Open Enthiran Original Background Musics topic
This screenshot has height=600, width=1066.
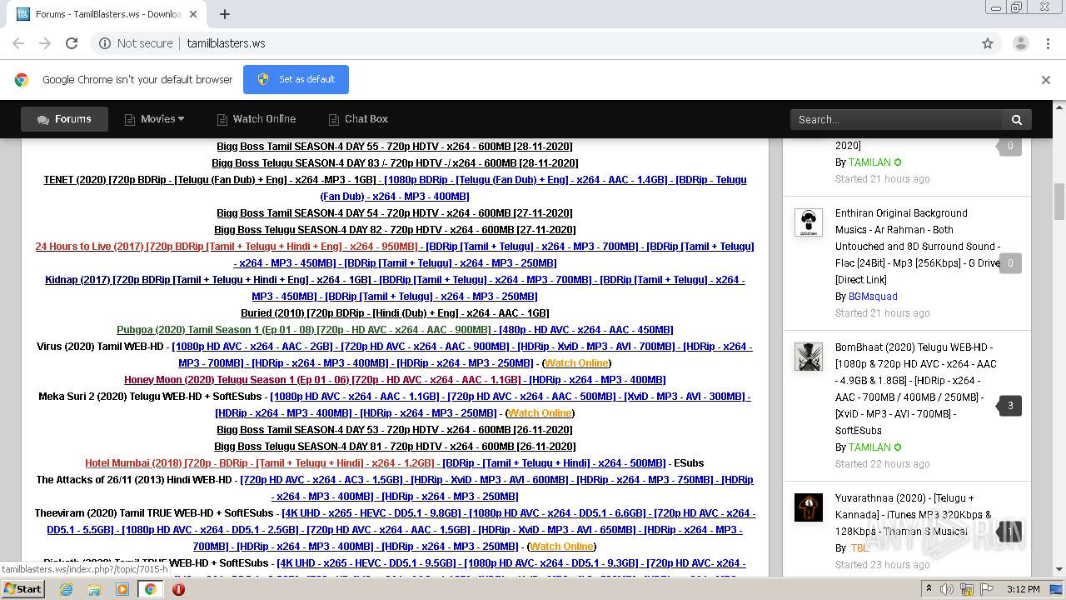click(x=916, y=247)
